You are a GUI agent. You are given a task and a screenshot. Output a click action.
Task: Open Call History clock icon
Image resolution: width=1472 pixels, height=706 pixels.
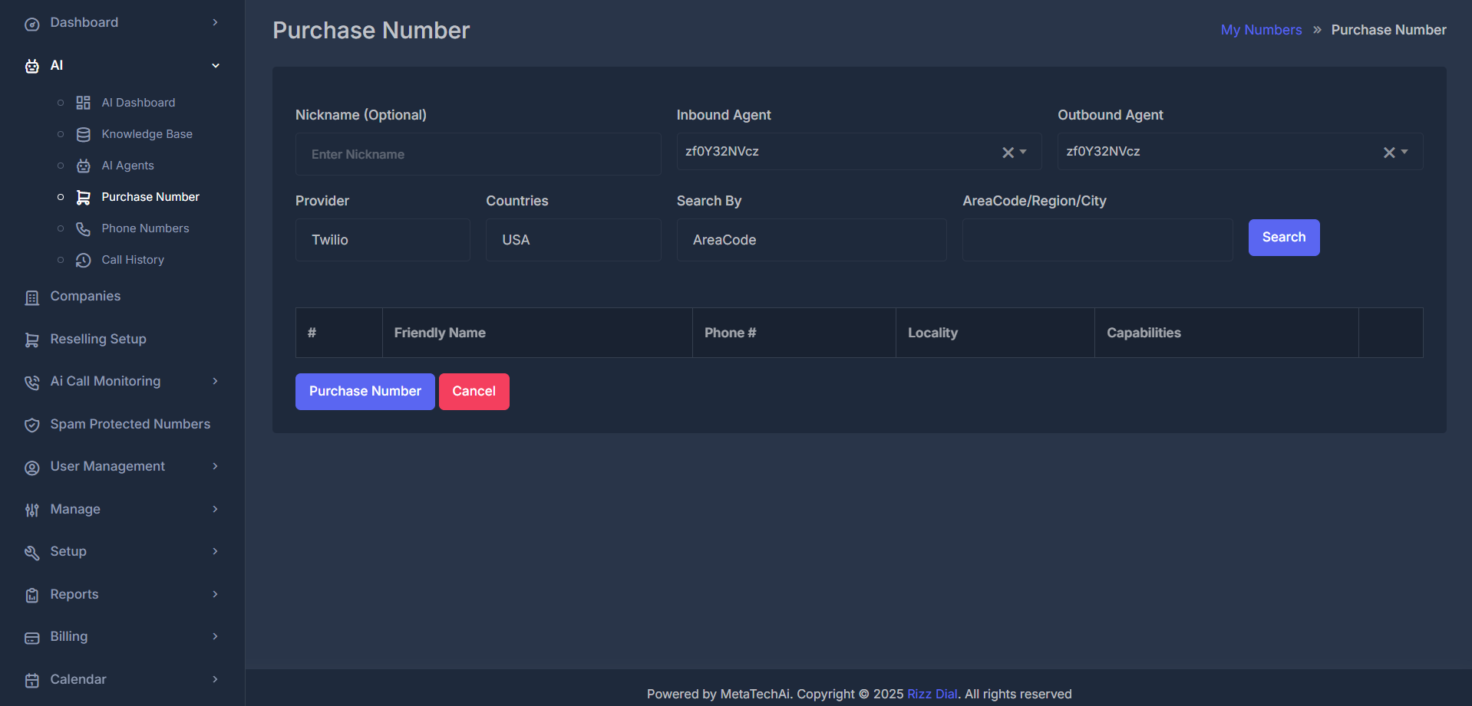(83, 260)
